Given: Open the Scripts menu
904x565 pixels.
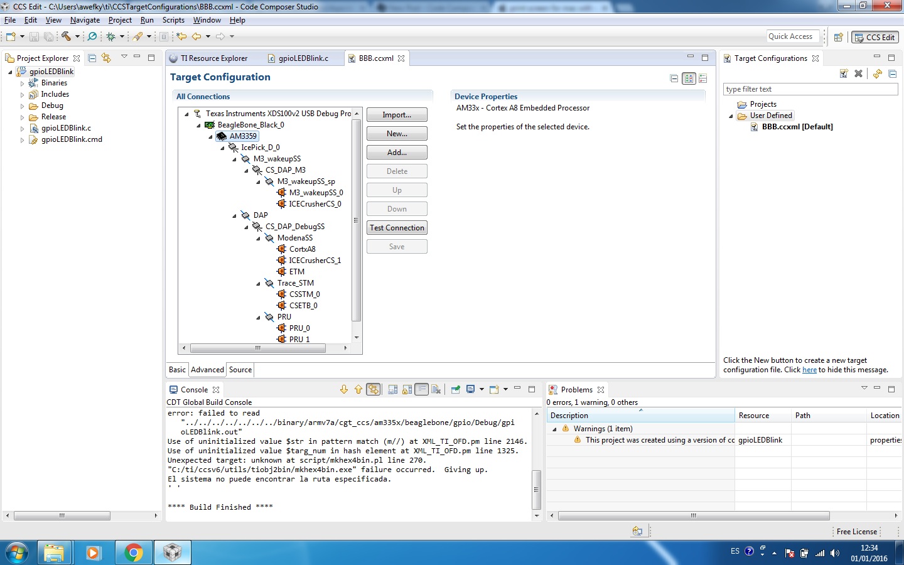Looking at the screenshot, I should (x=173, y=20).
